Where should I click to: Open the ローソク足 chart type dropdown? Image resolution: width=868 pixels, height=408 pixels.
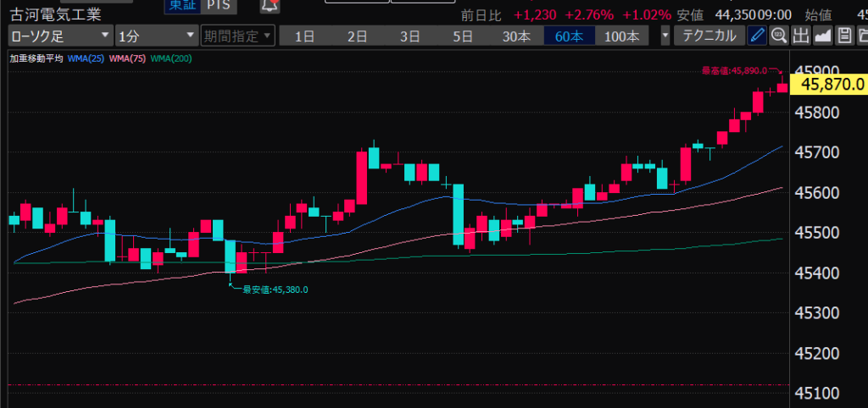coord(59,36)
